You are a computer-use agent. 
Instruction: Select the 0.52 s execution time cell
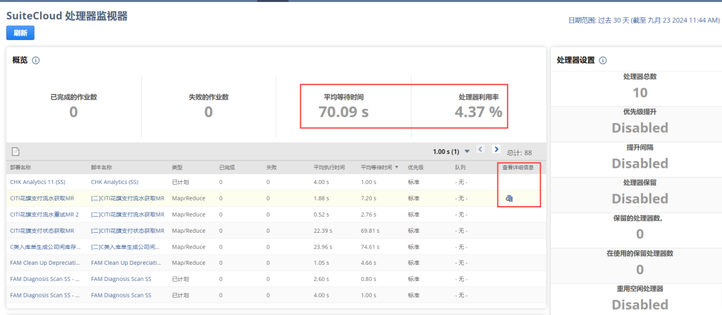pos(321,215)
